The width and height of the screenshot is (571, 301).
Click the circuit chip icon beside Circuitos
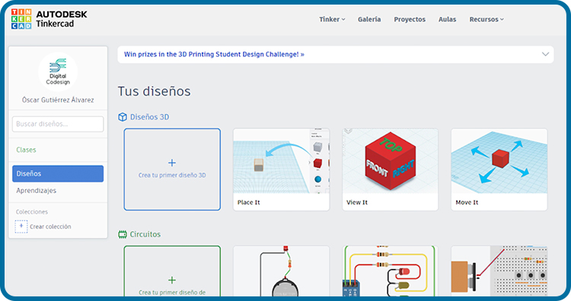click(123, 234)
